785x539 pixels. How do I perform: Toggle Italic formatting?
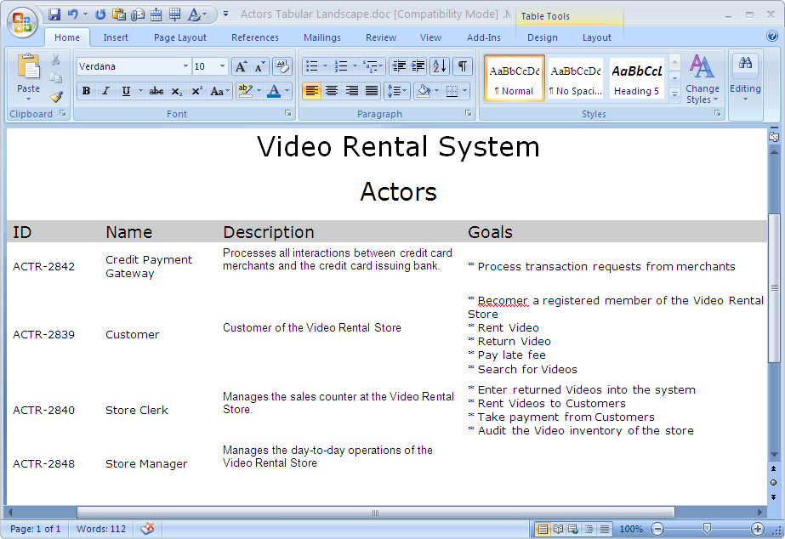coord(105,91)
